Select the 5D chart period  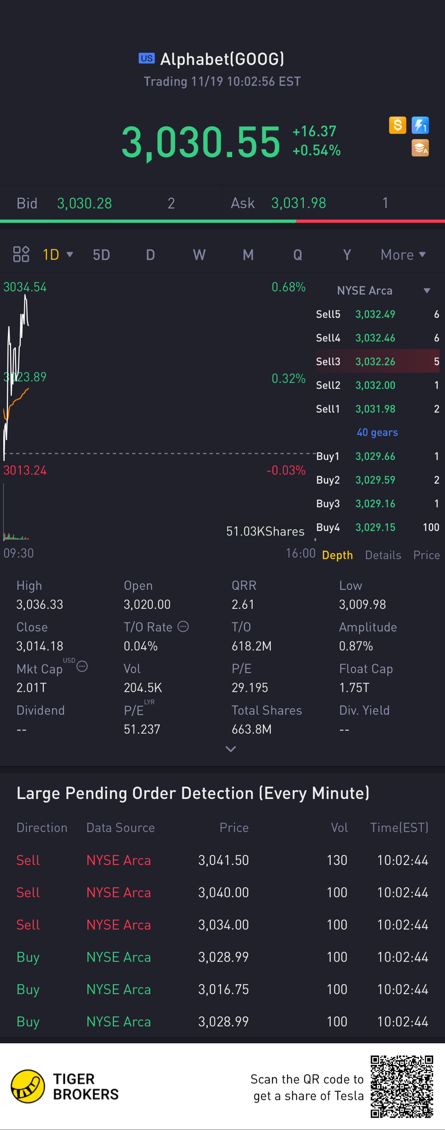101,254
